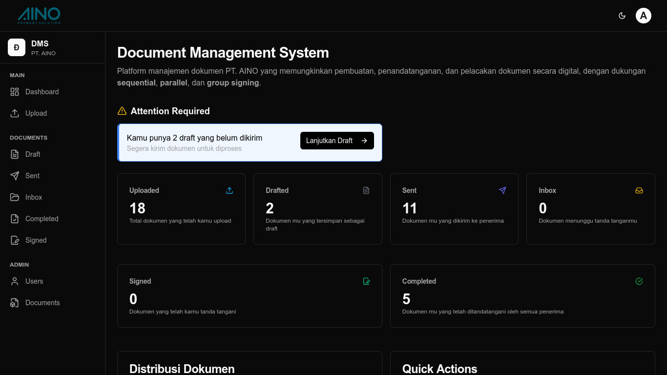Click the file icon on the Drafted card
Image resolution: width=667 pixels, height=375 pixels.
click(x=366, y=190)
